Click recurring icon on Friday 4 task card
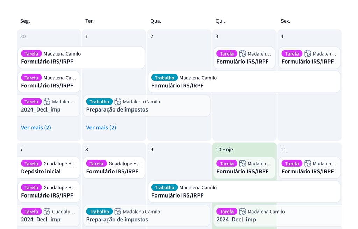 (x=308, y=54)
